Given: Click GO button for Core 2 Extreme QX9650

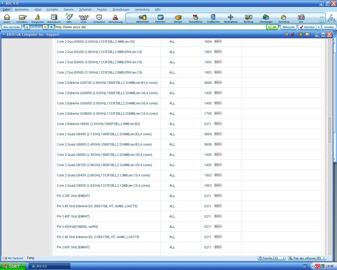Looking at the screenshot, I should point(218,113).
